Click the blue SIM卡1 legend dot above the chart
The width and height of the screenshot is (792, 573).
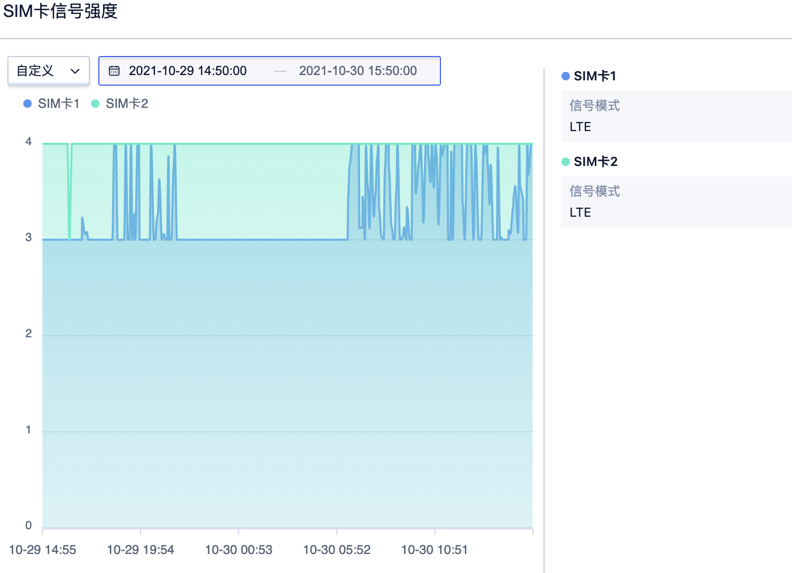pyautogui.click(x=27, y=104)
